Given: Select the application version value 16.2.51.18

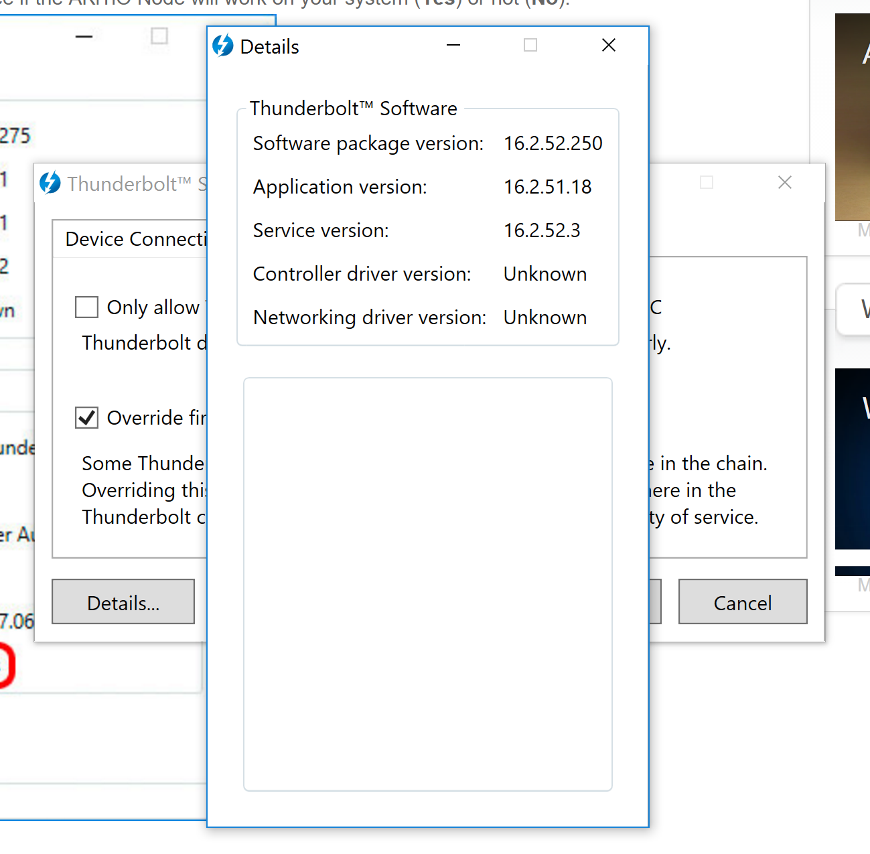Looking at the screenshot, I should tap(548, 187).
